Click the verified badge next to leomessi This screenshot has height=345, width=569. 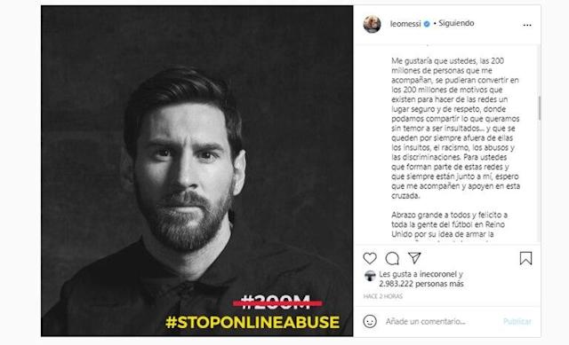coord(427,24)
